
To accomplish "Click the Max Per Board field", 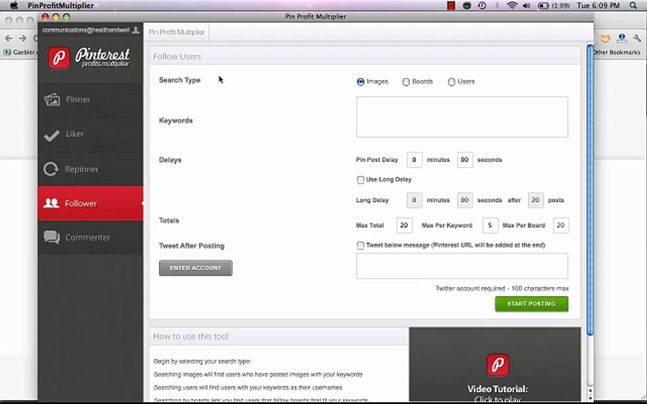I will [561, 226].
